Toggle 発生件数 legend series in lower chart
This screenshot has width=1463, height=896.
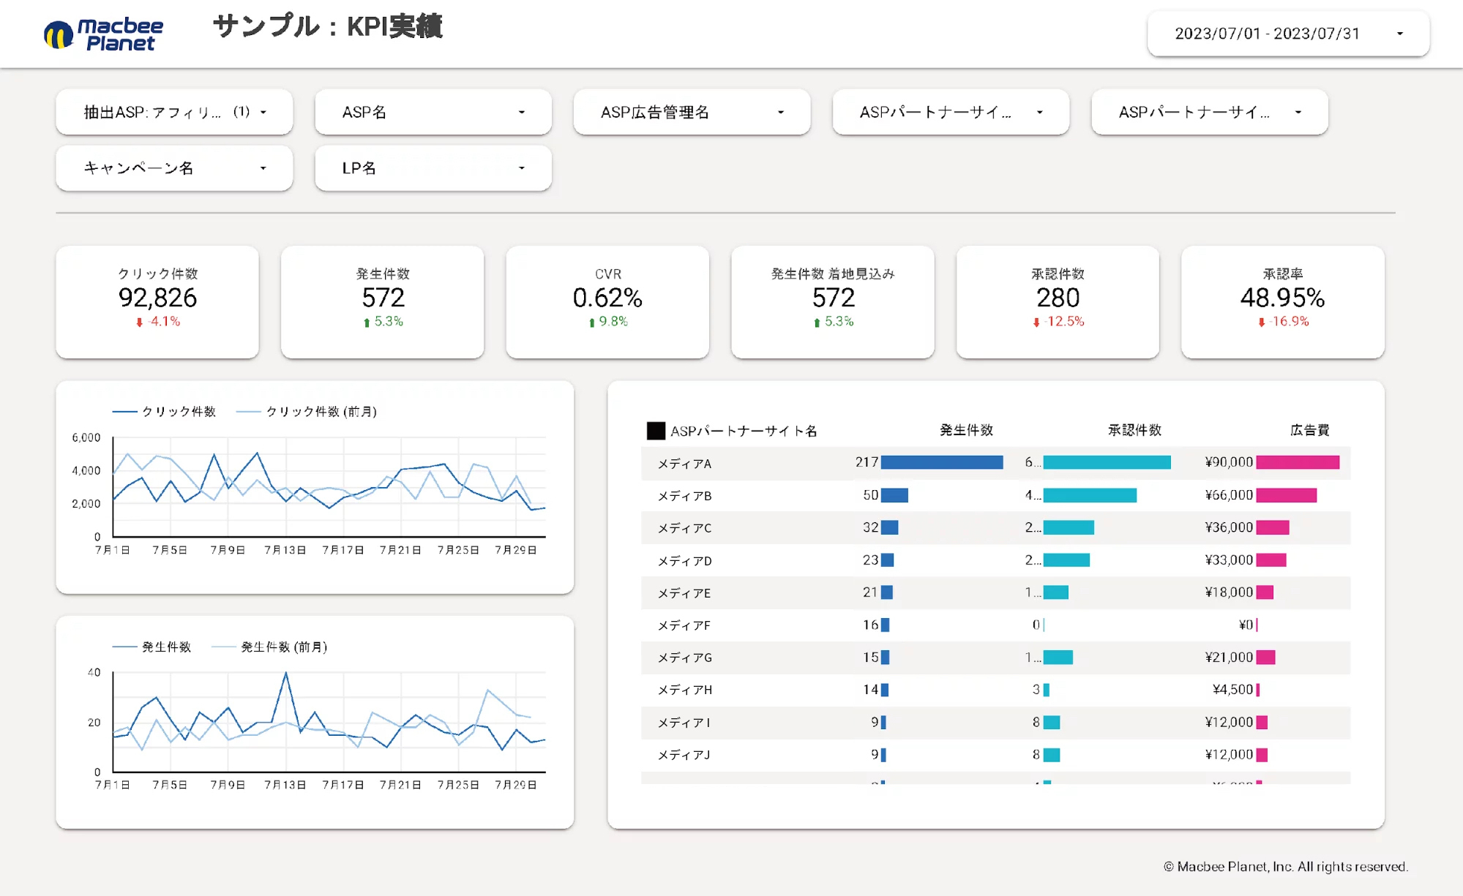click(151, 647)
